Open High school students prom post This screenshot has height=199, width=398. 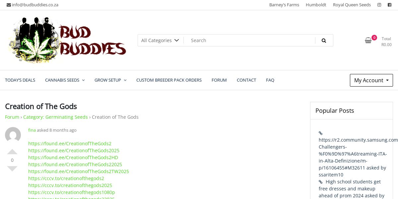351,189
